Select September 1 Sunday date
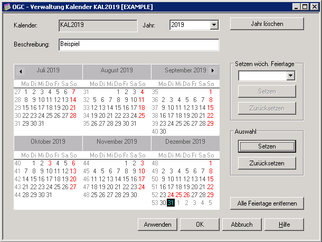This screenshot has height=242, width=322. point(211,92)
